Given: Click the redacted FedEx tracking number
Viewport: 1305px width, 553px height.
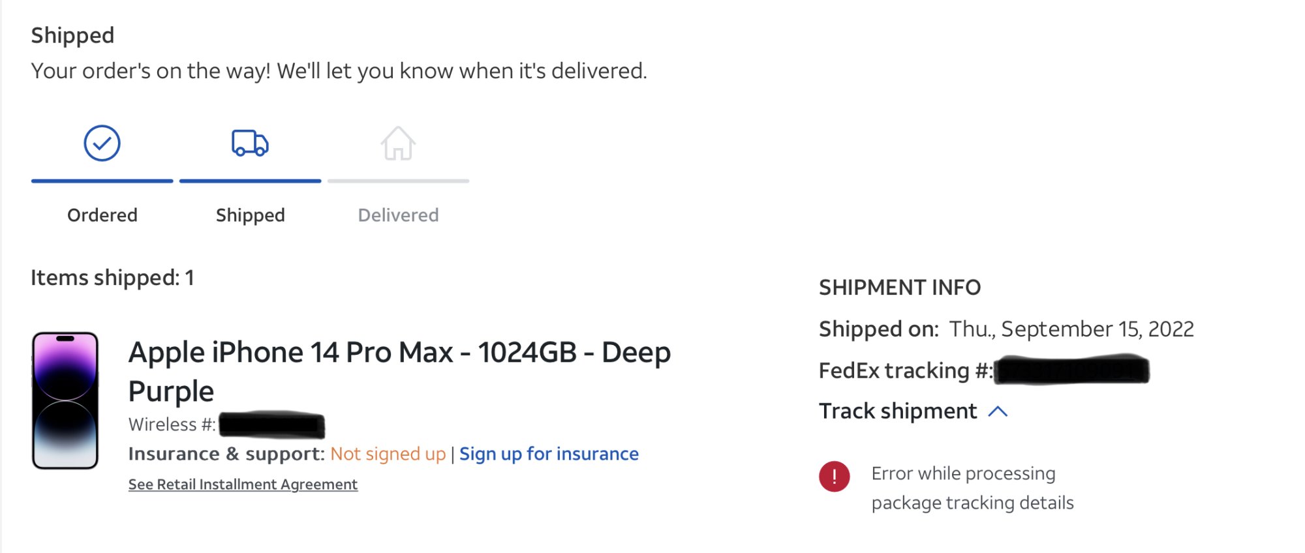Looking at the screenshot, I should click(x=1071, y=370).
